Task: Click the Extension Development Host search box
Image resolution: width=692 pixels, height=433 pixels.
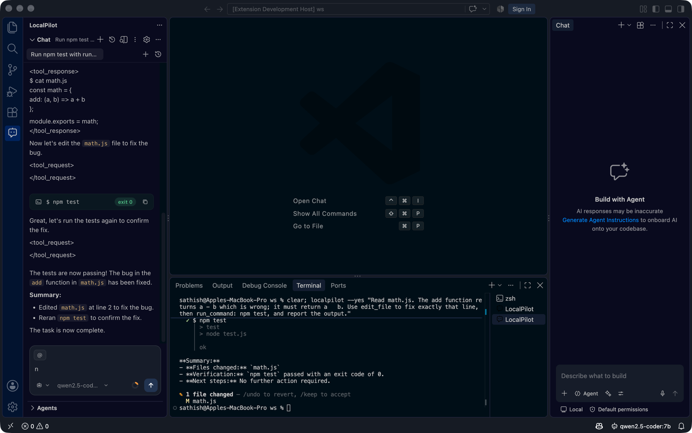Action: point(346,9)
